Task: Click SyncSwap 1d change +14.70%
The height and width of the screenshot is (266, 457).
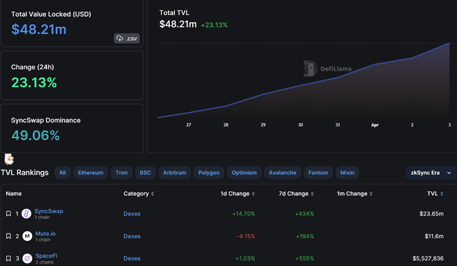Action: (244, 214)
